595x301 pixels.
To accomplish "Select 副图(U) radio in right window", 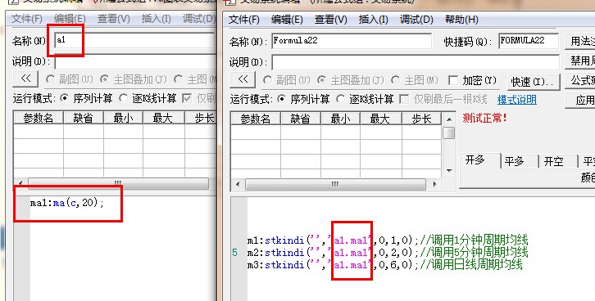I will 267,80.
